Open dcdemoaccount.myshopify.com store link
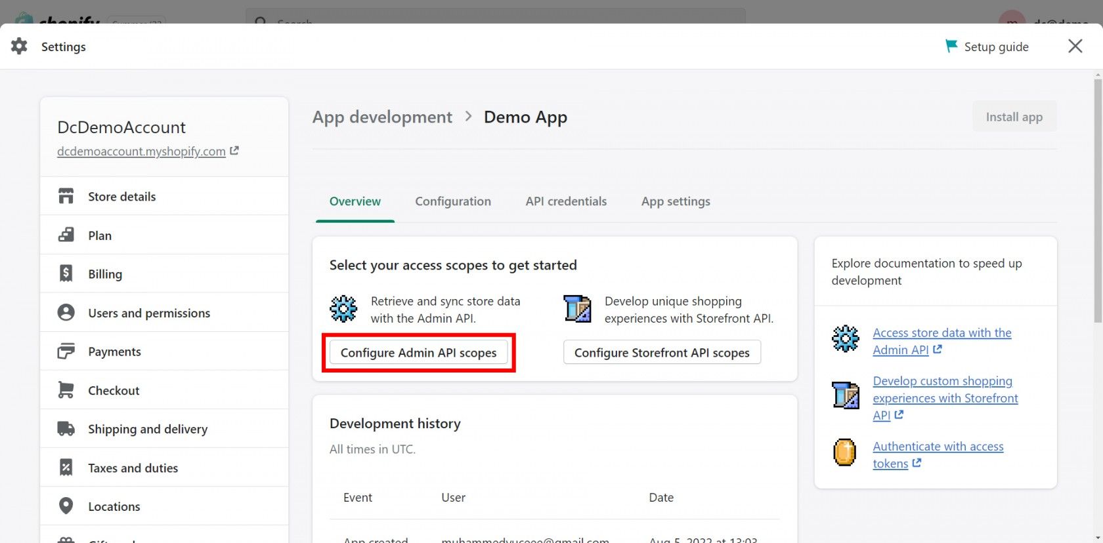The height and width of the screenshot is (543, 1103). (141, 151)
